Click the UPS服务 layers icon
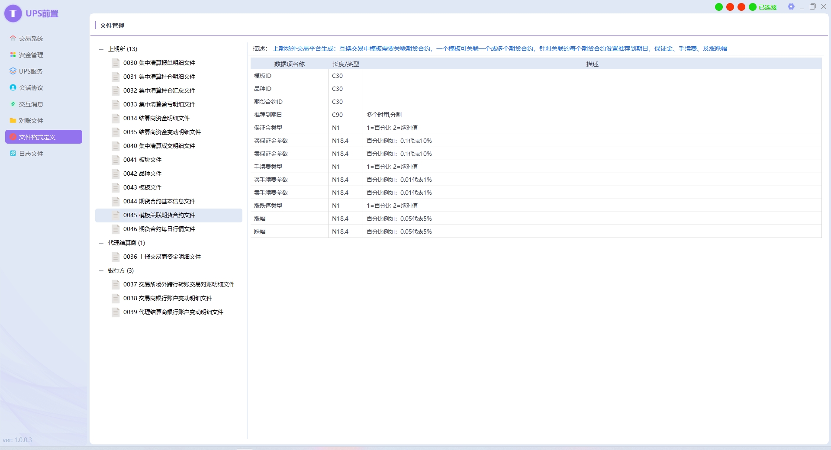The width and height of the screenshot is (831, 450). pos(13,71)
